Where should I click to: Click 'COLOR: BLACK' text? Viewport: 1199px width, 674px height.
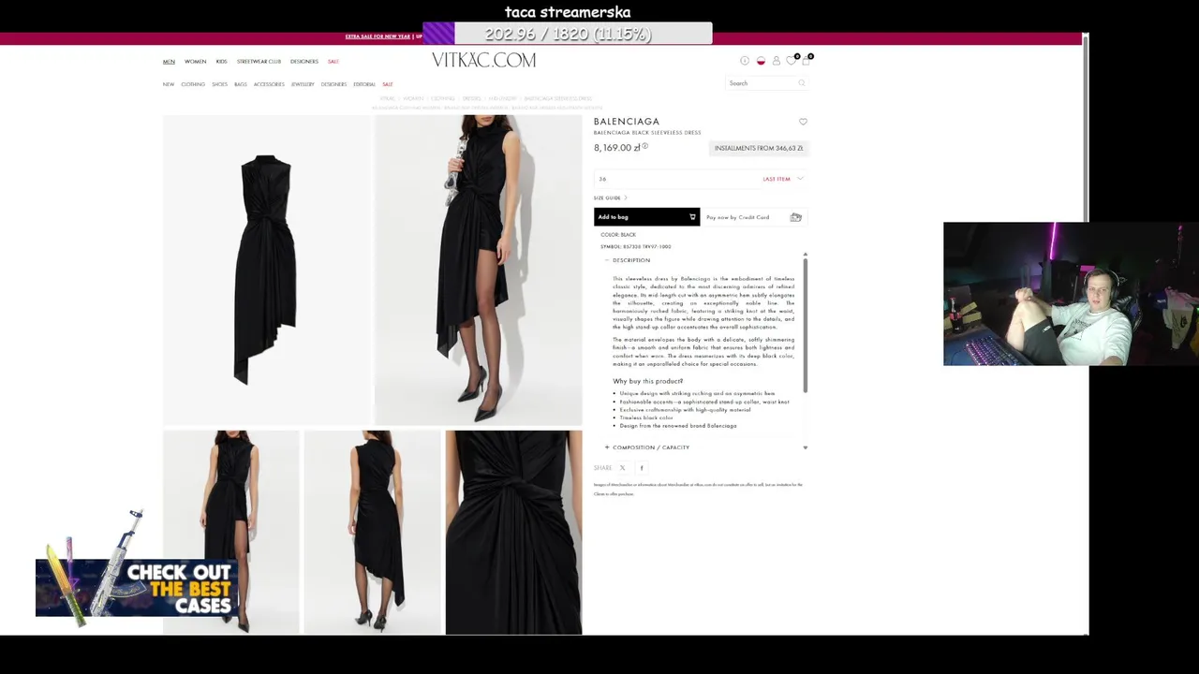[x=618, y=235]
